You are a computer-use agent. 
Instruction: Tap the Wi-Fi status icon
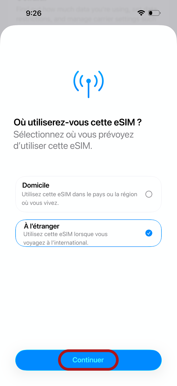point(141,13)
